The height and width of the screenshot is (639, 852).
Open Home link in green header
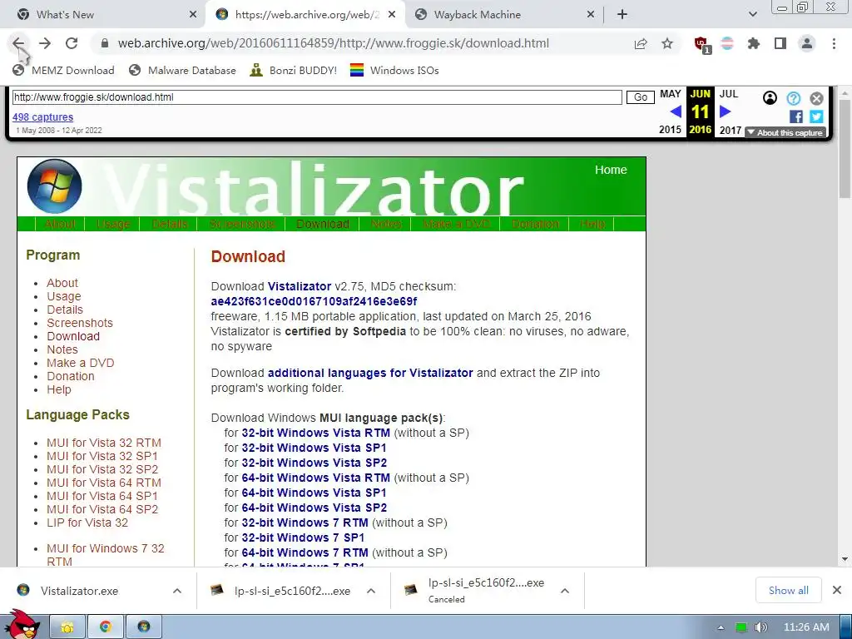611,170
